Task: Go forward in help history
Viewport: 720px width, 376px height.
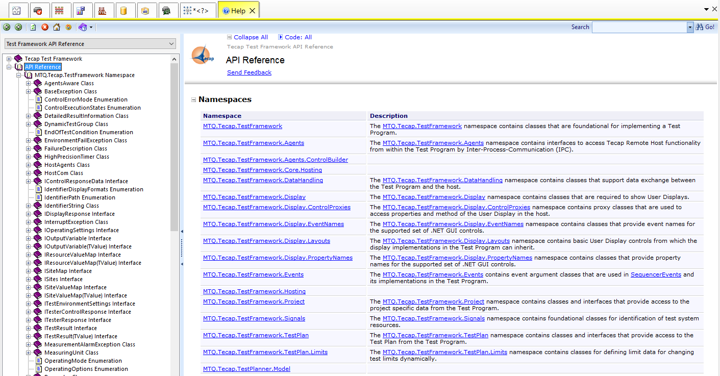Action: [x=18, y=27]
